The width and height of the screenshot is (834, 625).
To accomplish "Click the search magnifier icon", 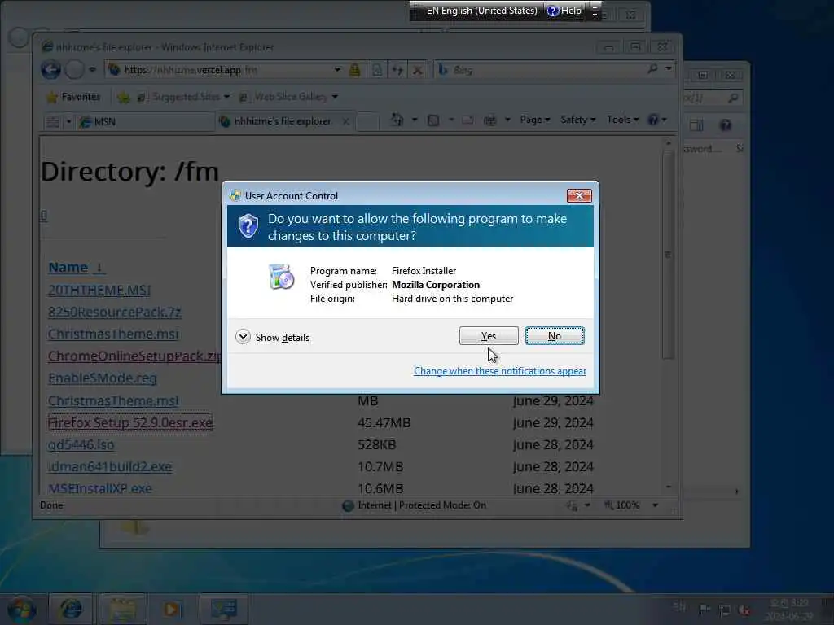I will point(652,69).
